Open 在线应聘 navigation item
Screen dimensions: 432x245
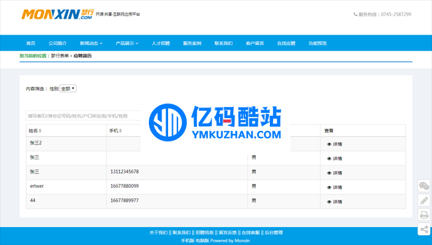point(286,43)
